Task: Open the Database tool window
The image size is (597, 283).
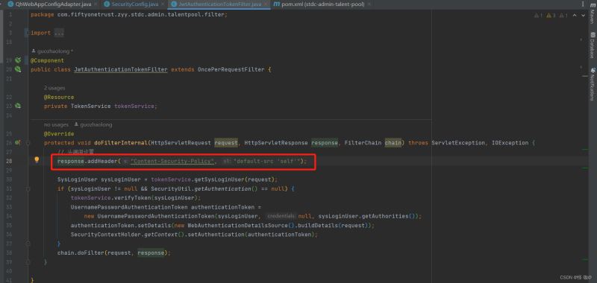Action: [593, 45]
